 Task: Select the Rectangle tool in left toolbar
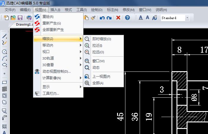point(4,82)
